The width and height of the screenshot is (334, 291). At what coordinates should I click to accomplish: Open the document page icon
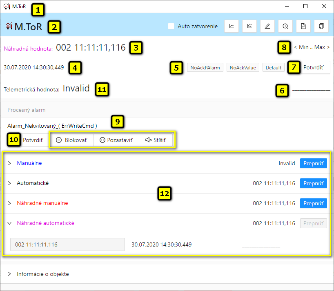303,26
